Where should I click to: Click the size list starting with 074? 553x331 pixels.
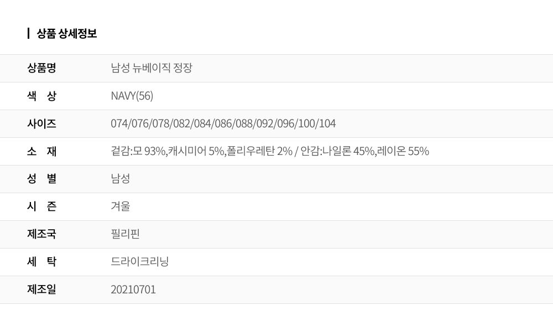click(x=223, y=123)
